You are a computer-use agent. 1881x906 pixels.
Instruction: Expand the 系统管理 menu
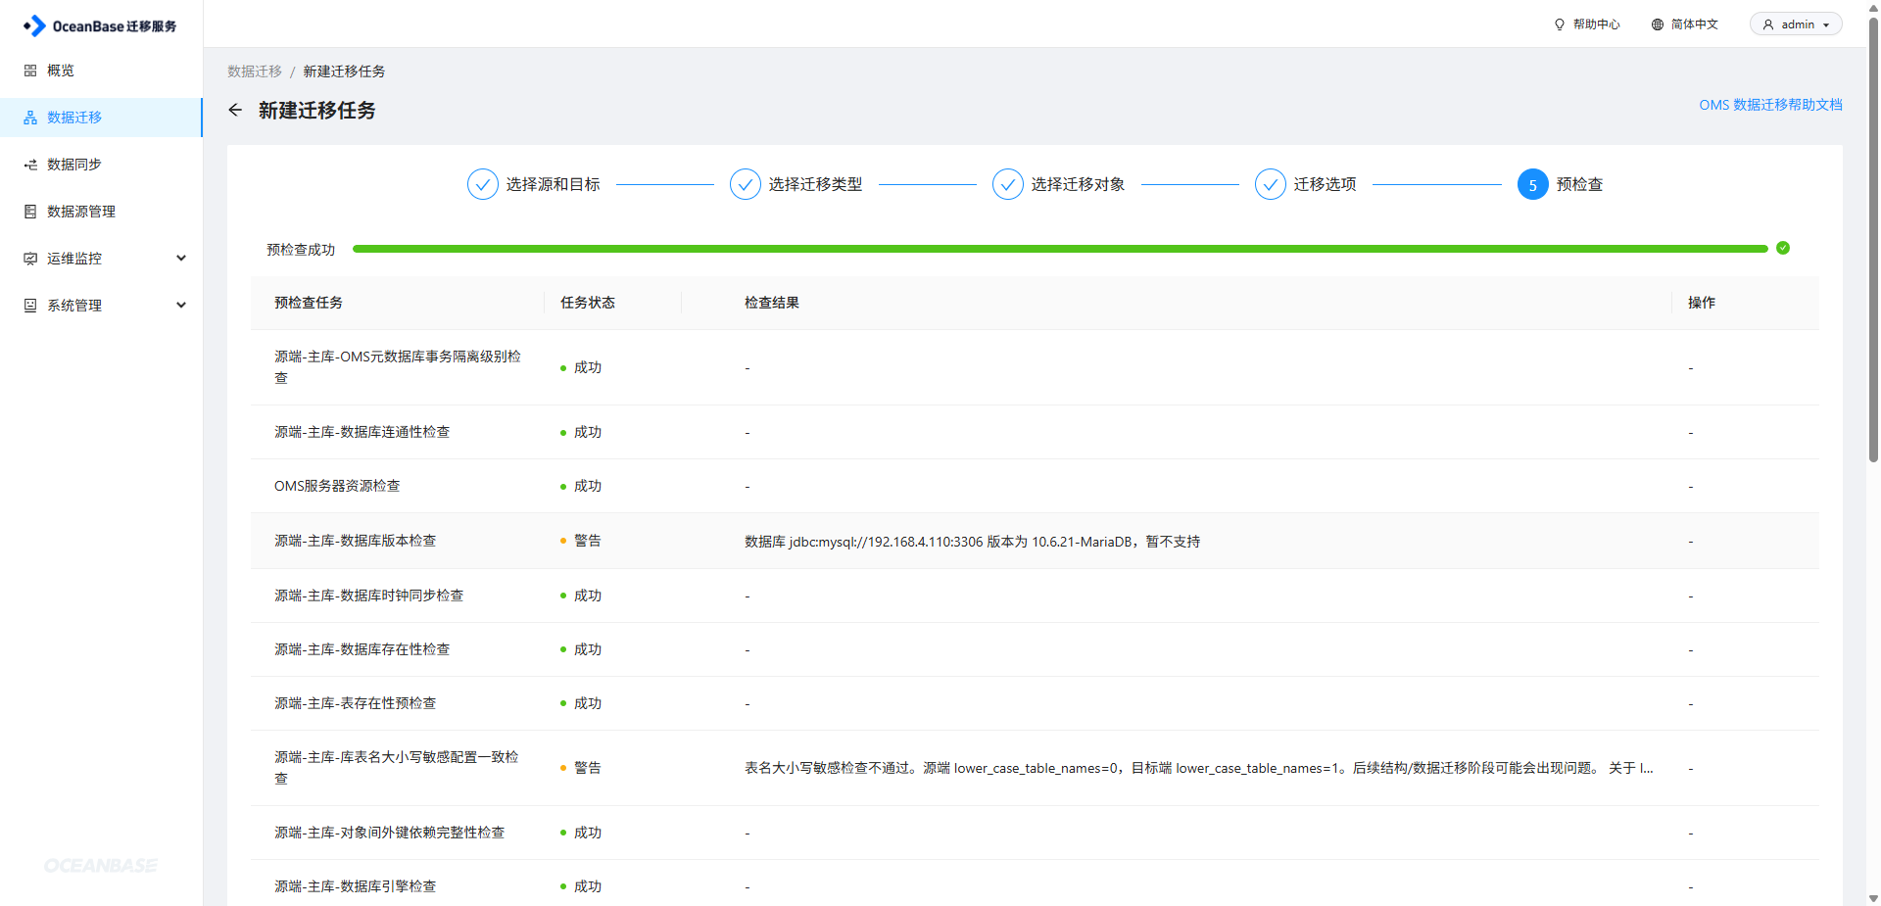73,305
